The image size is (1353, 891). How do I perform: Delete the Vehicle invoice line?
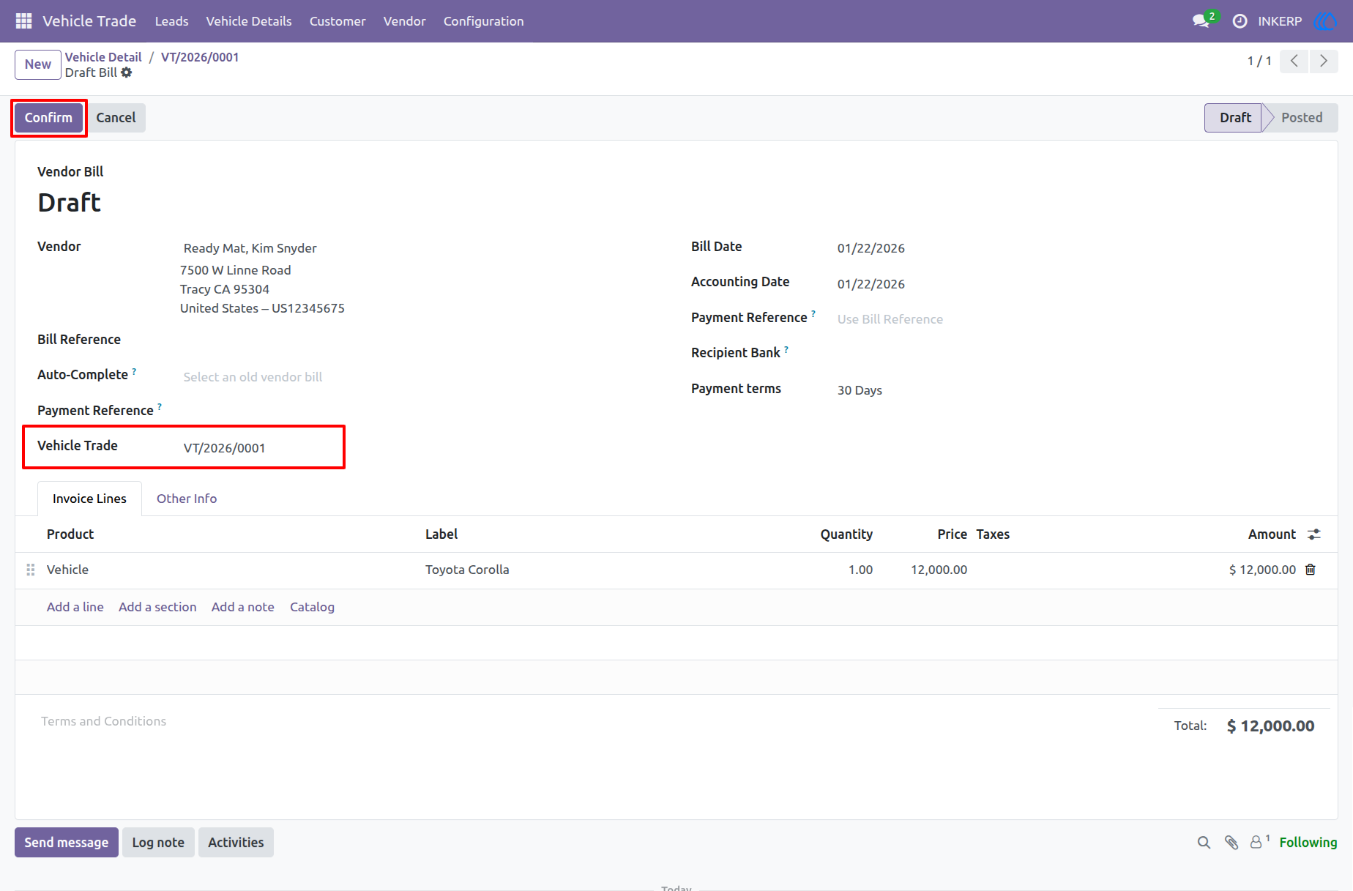click(x=1311, y=570)
